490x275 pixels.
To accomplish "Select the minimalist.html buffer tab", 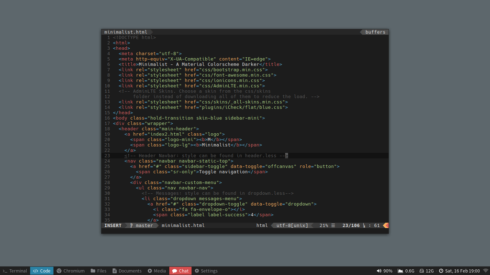I will (126, 32).
